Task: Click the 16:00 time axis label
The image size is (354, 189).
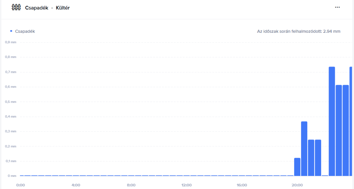Action: click(x=242, y=185)
